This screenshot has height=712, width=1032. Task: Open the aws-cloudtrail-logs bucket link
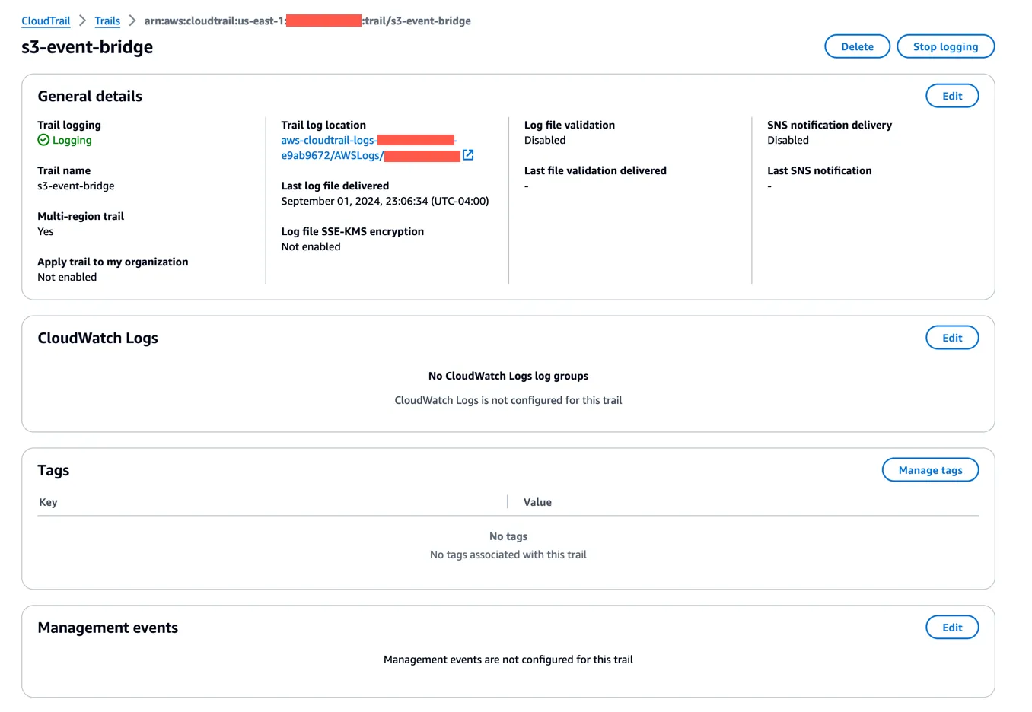(327, 140)
